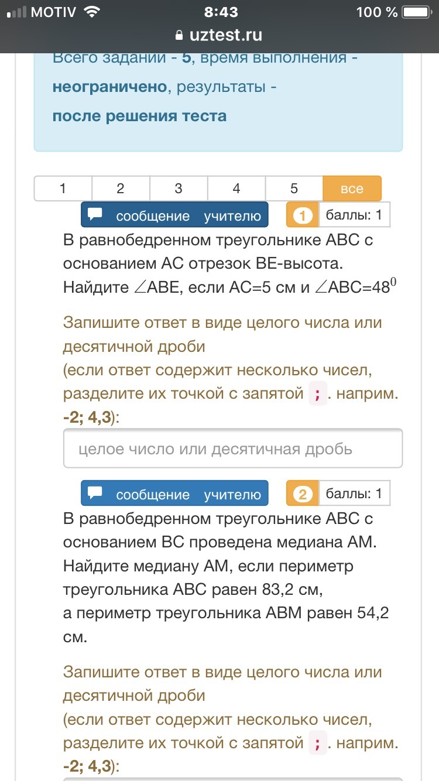Click second 'сообщение учителю' button
The image size is (439, 781).
174,494
